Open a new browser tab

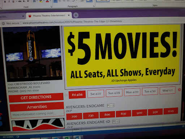tap(76, 15)
